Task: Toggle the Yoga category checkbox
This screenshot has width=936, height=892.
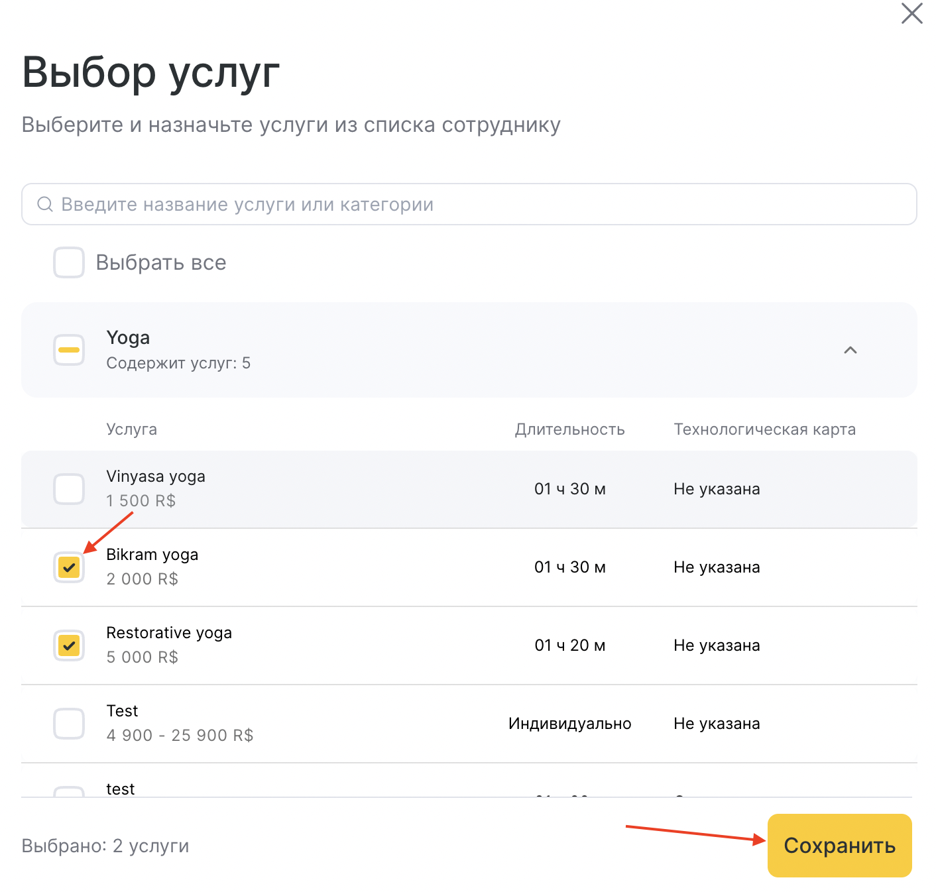Action: [x=69, y=350]
